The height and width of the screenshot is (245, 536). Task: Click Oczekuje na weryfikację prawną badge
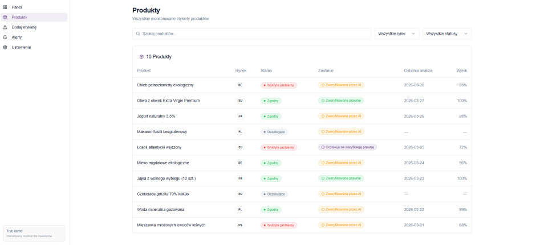click(347, 147)
